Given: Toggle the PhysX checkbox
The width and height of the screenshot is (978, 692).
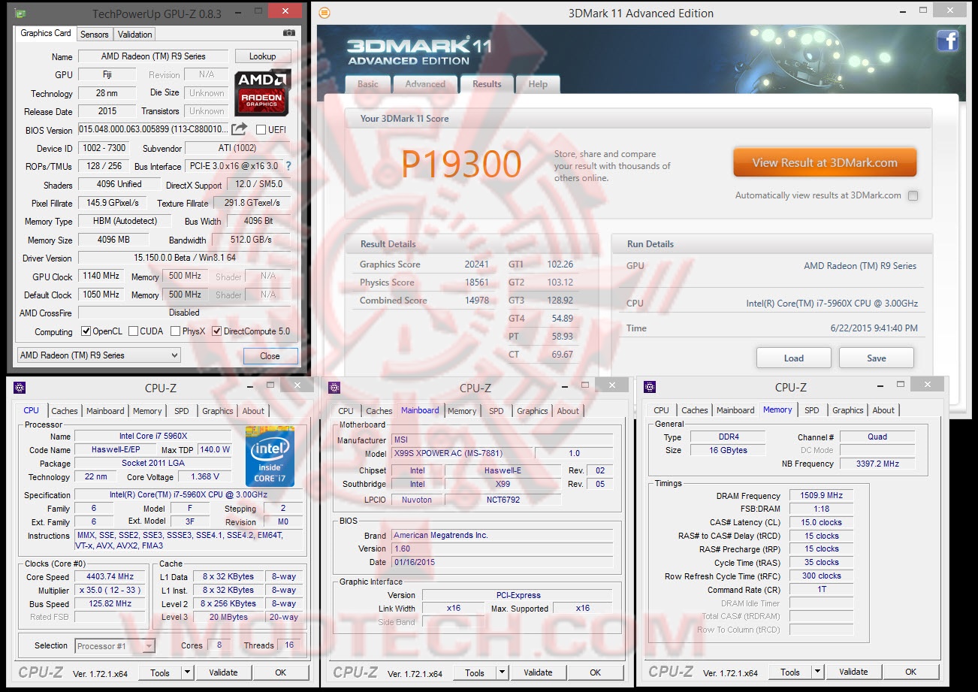Looking at the screenshot, I should 175,331.
